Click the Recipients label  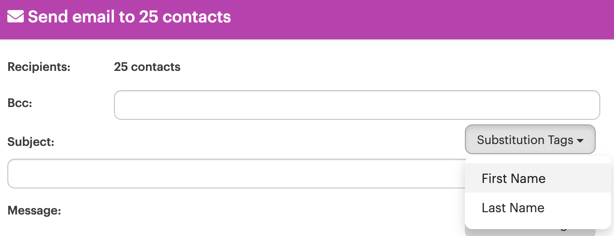[x=39, y=67]
